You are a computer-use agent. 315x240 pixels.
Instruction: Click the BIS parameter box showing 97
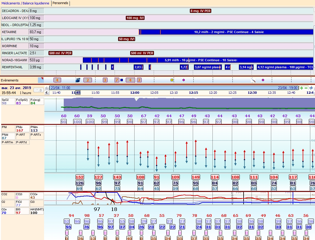tap(23, 211)
